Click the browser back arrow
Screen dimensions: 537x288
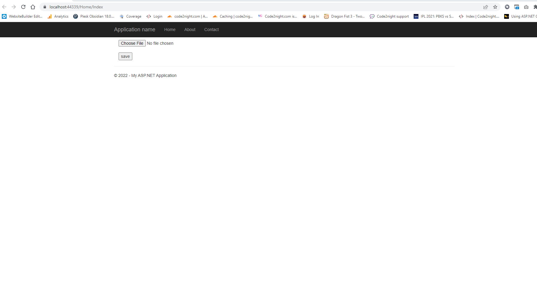[x=4, y=7]
